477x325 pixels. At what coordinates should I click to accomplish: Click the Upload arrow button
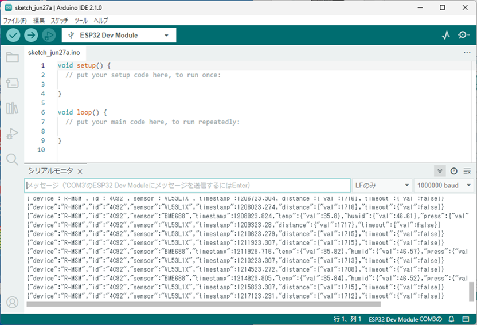click(x=31, y=35)
